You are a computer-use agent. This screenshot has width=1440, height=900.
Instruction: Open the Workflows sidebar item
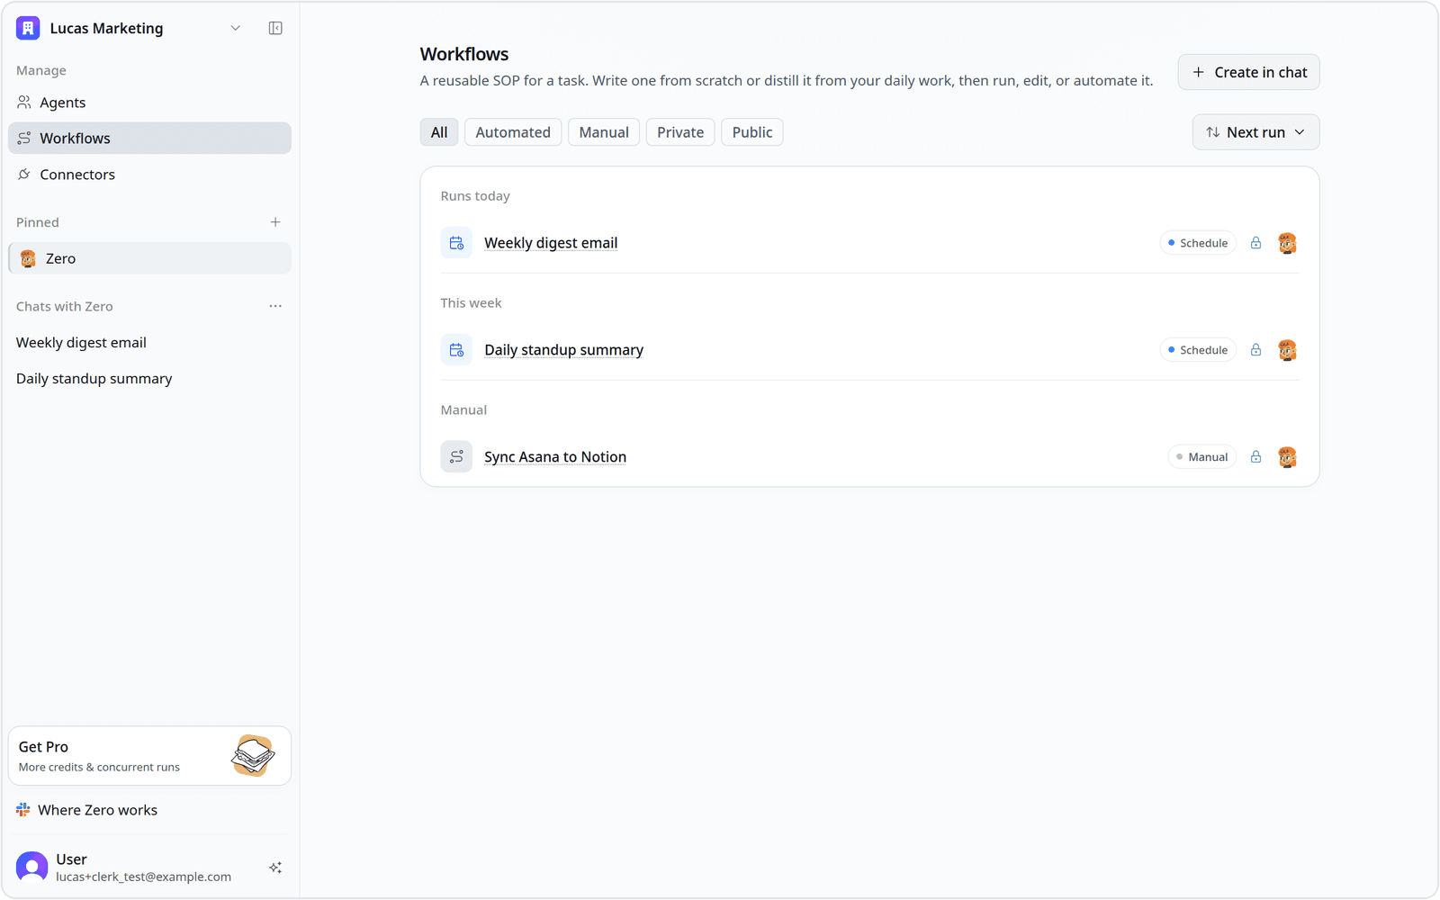pyautogui.click(x=149, y=139)
